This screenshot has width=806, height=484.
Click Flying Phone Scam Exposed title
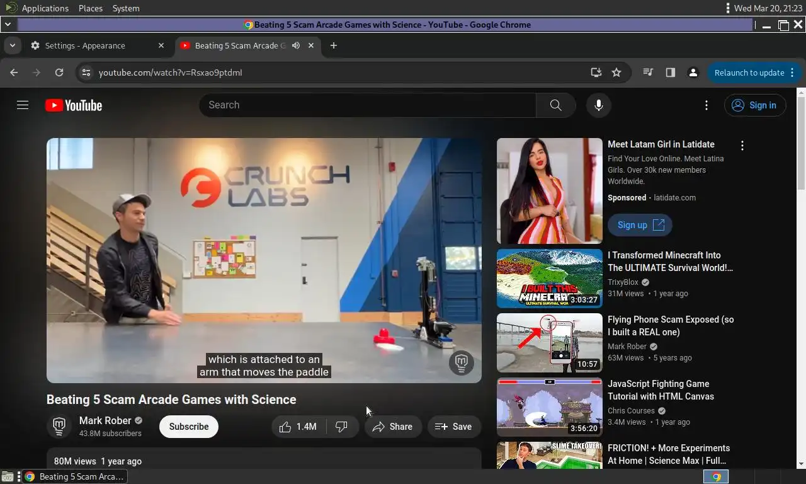click(x=671, y=326)
